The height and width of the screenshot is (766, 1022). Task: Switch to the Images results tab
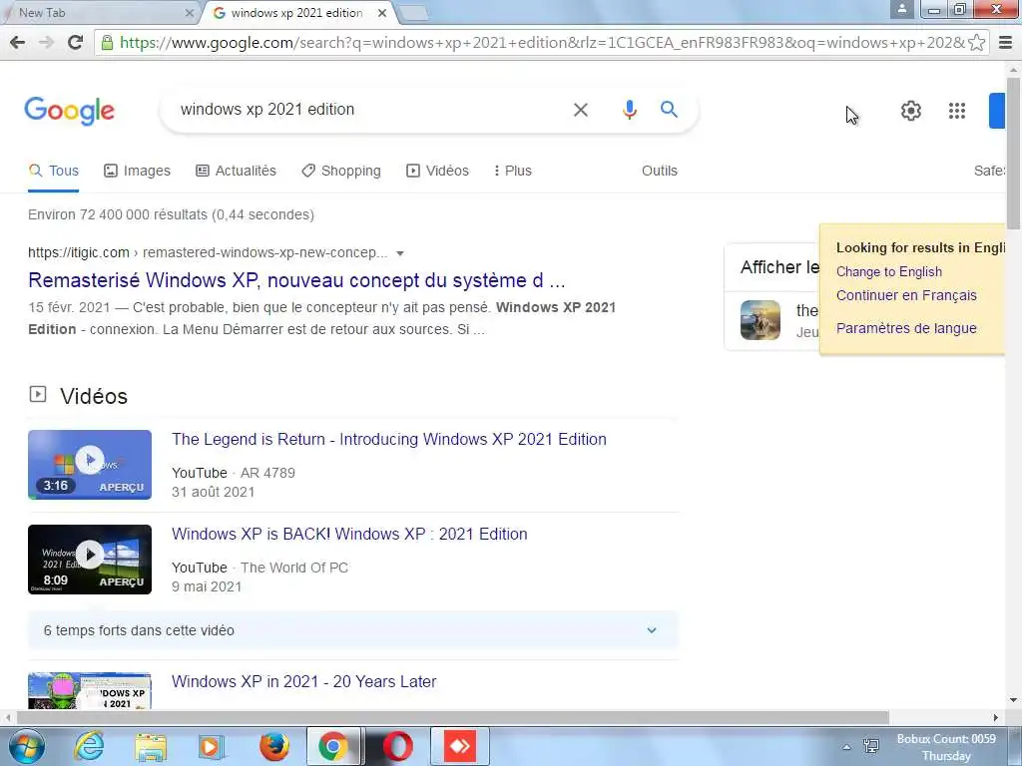pos(137,171)
